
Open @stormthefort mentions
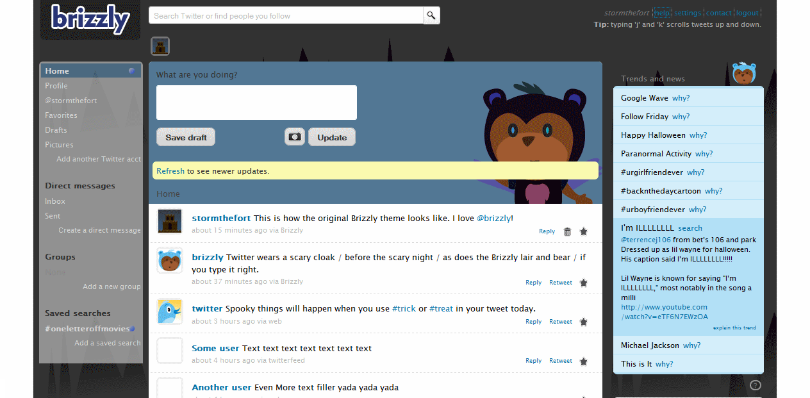point(71,101)
